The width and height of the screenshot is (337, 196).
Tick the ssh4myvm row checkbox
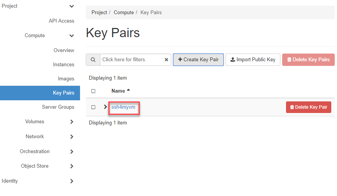click(x=93, y=107)
